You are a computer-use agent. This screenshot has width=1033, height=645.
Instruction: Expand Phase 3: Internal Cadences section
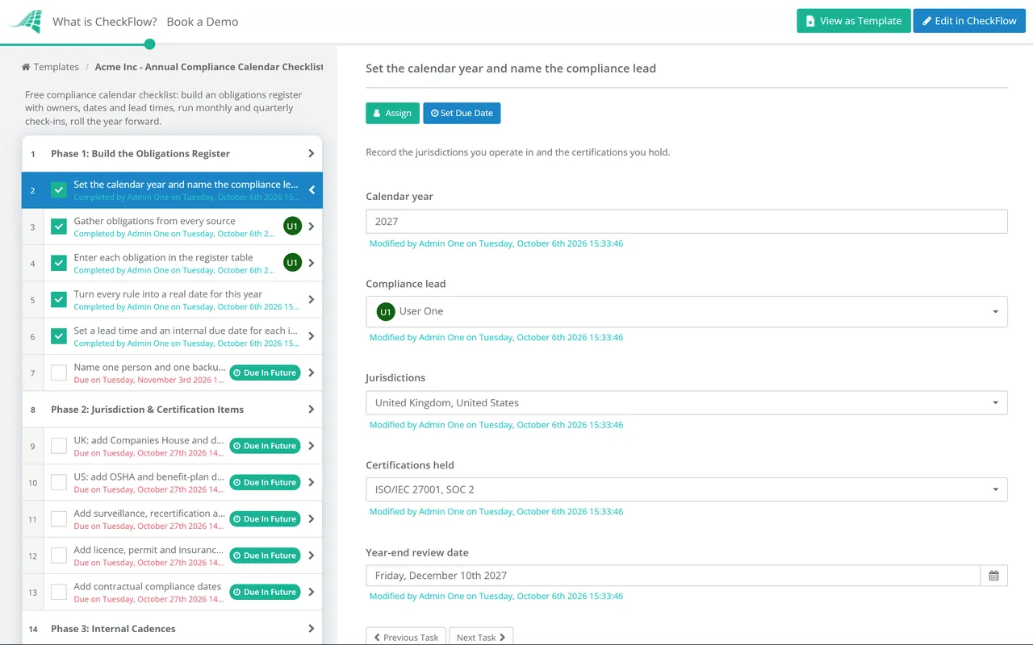[x=172, y=629]
